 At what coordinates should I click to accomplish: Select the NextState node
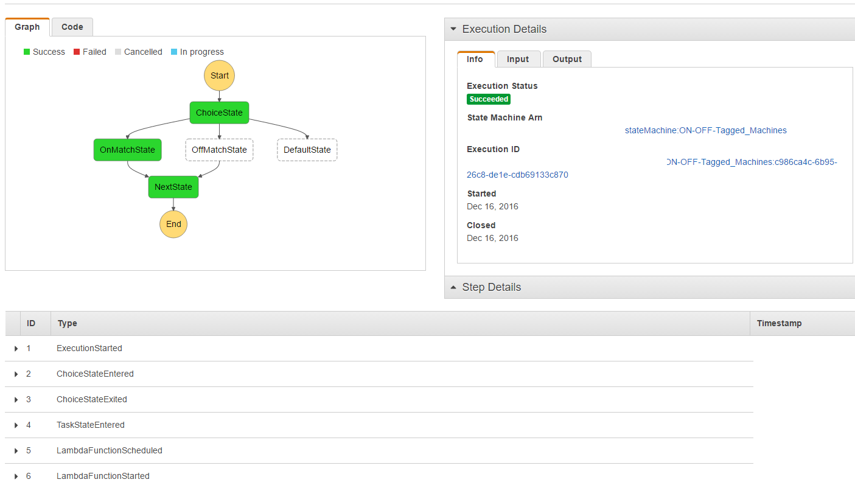(x=173, y=187)
